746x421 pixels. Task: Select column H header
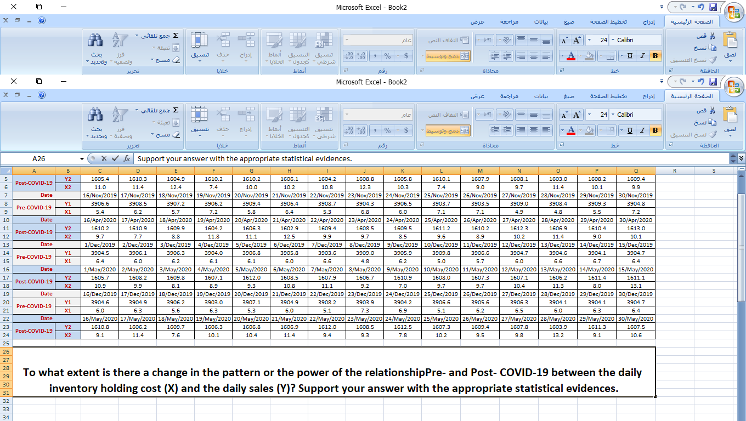point(289,171)
